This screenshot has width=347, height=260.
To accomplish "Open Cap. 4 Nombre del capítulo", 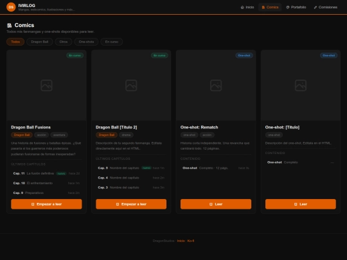I will click(x=131, y=178).
